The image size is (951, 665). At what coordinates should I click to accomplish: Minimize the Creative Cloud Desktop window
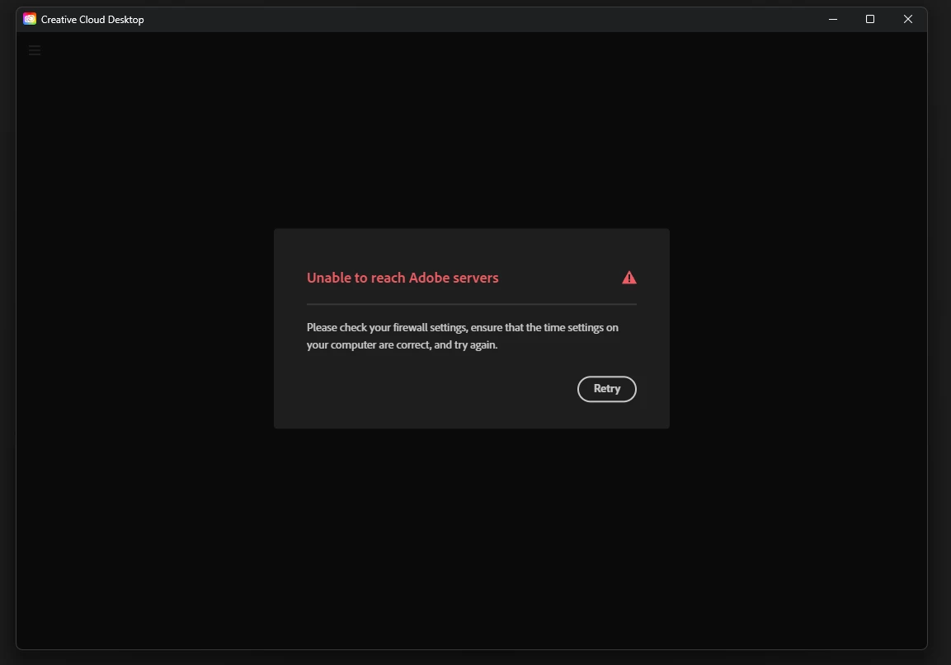pyautogui.click(x=833, y=20)
